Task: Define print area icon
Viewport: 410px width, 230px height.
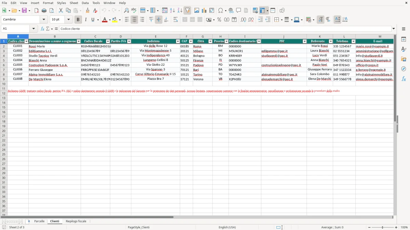Action: (255, 11)
